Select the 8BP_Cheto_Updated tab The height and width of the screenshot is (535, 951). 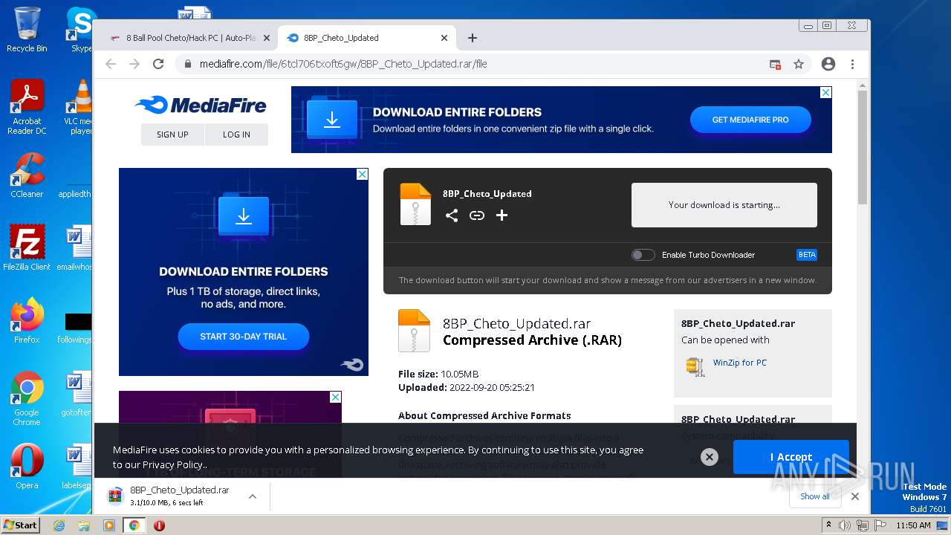368,38
